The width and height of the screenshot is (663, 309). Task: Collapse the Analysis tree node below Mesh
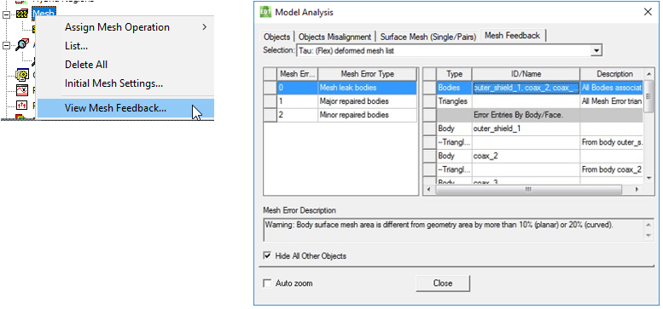point(6,44)
